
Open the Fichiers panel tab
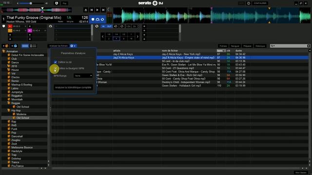(223, 46)
